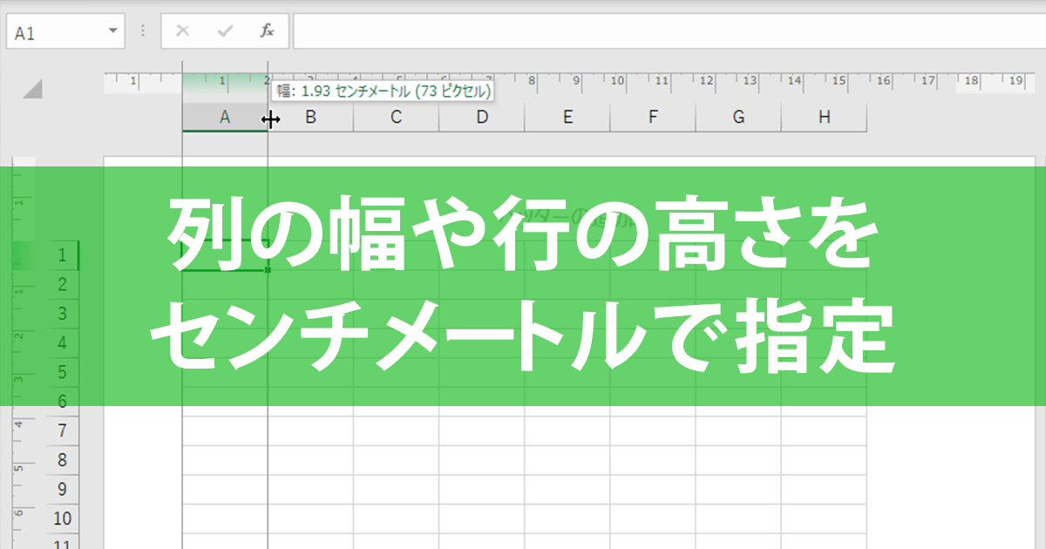The image size is (1046, 549).
Task: Select column G header
Action: [x=738, y=118]
